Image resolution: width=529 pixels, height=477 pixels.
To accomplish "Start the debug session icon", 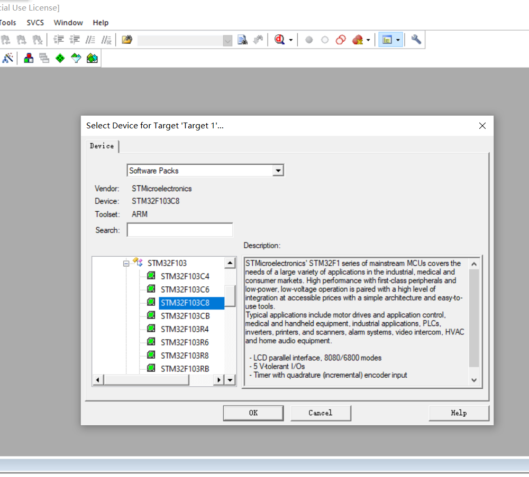I will coord(279,40).
